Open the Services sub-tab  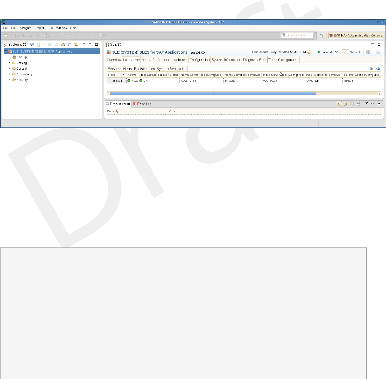(x=115, y=69)
